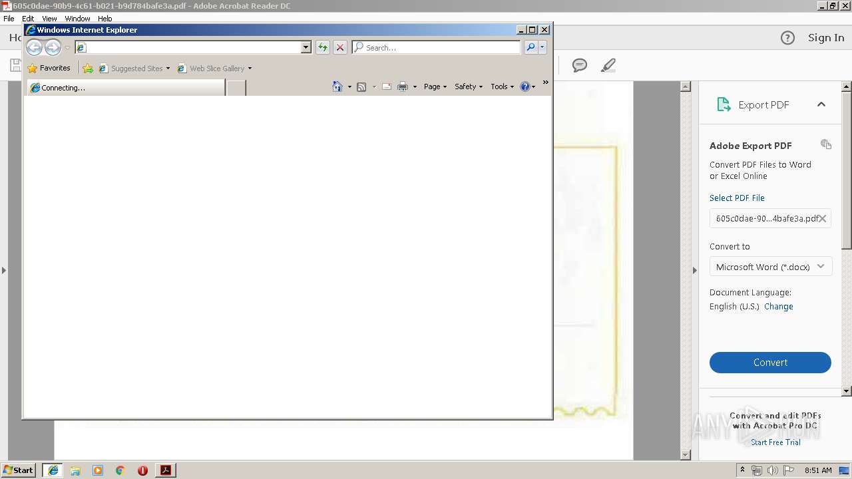
Task: Expand the Acrobat left navigation pane arrow
Action: [4, 270]
